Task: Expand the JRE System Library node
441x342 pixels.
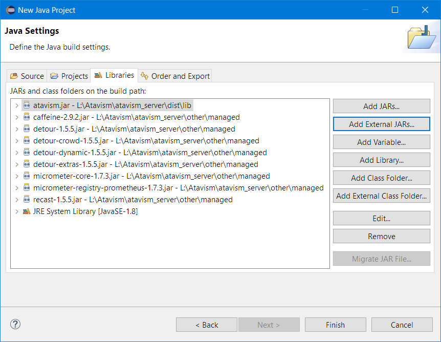Action: (17, 211)
